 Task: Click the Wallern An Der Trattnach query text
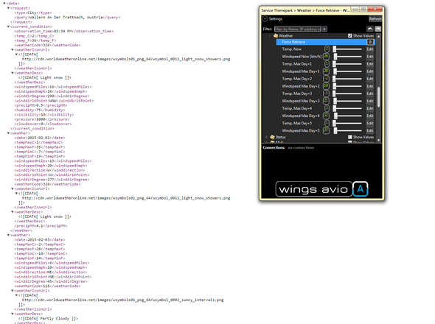[x=66, y=17]
